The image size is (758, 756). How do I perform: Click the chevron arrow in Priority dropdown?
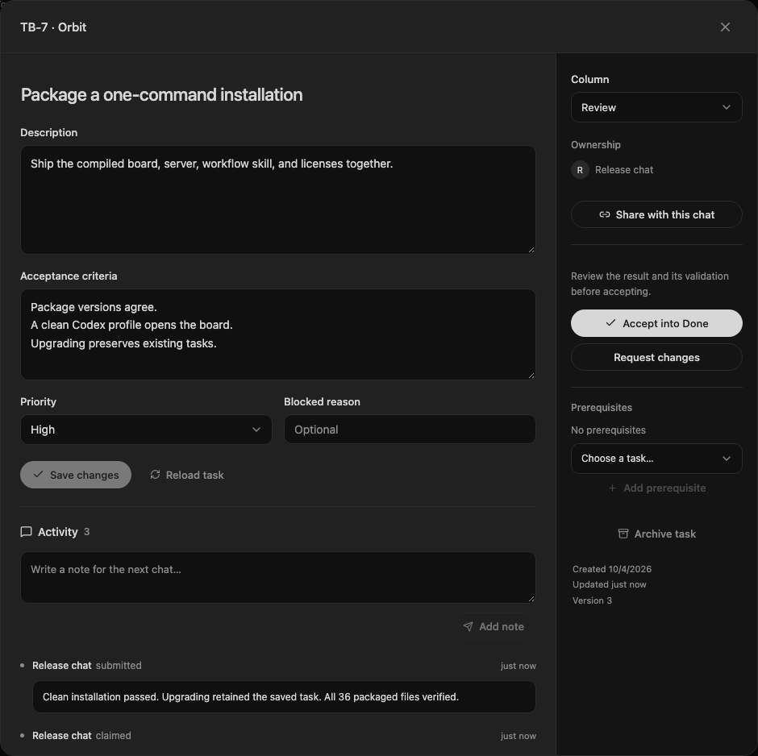pos(256,430)
